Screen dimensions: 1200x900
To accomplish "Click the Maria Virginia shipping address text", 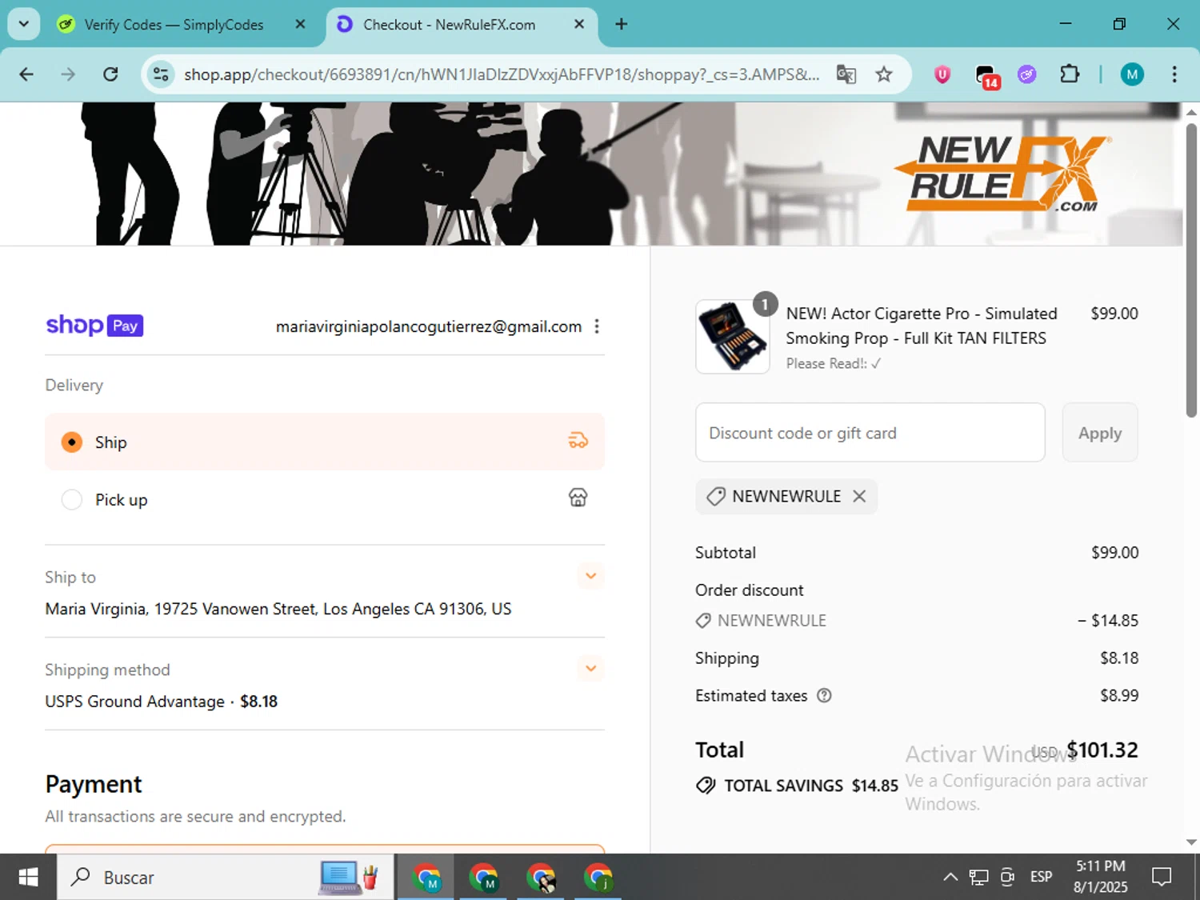I will coord(278,609).
